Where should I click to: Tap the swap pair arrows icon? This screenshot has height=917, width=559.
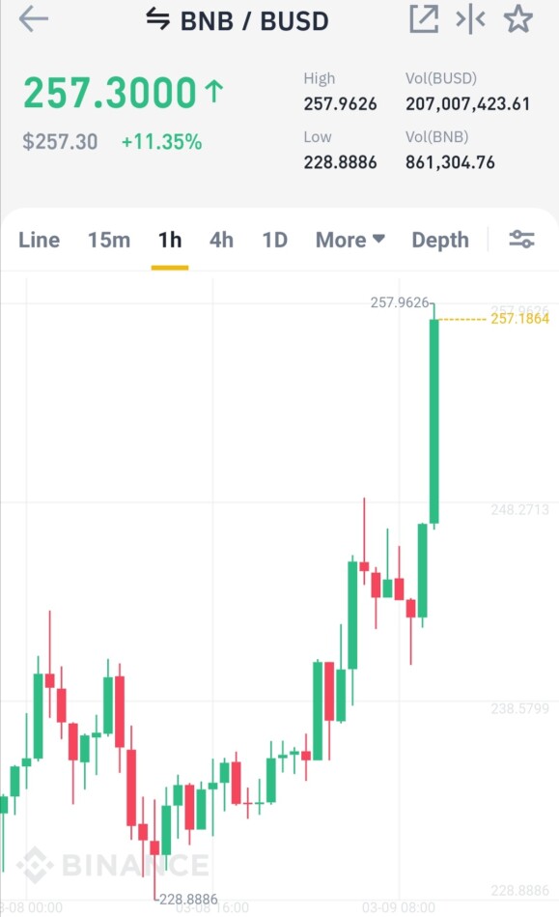(157, 18)
